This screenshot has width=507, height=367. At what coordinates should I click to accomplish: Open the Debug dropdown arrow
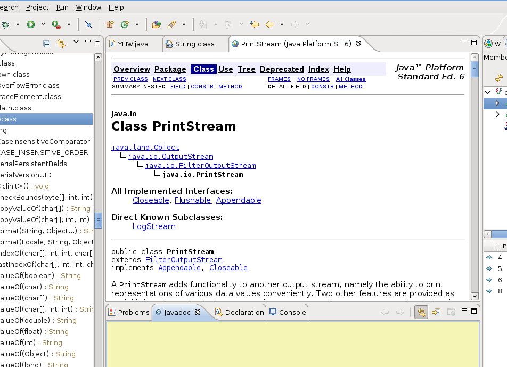pos(18,25)
